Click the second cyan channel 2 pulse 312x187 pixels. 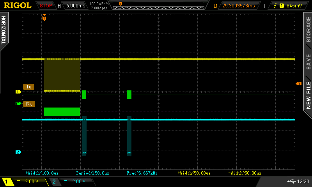[x=129, y=136]
